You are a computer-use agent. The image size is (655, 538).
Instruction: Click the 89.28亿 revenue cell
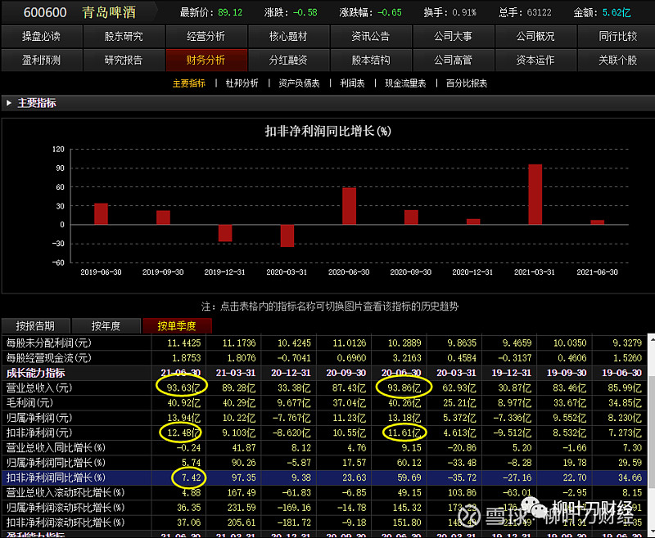[x=238, y=388]
